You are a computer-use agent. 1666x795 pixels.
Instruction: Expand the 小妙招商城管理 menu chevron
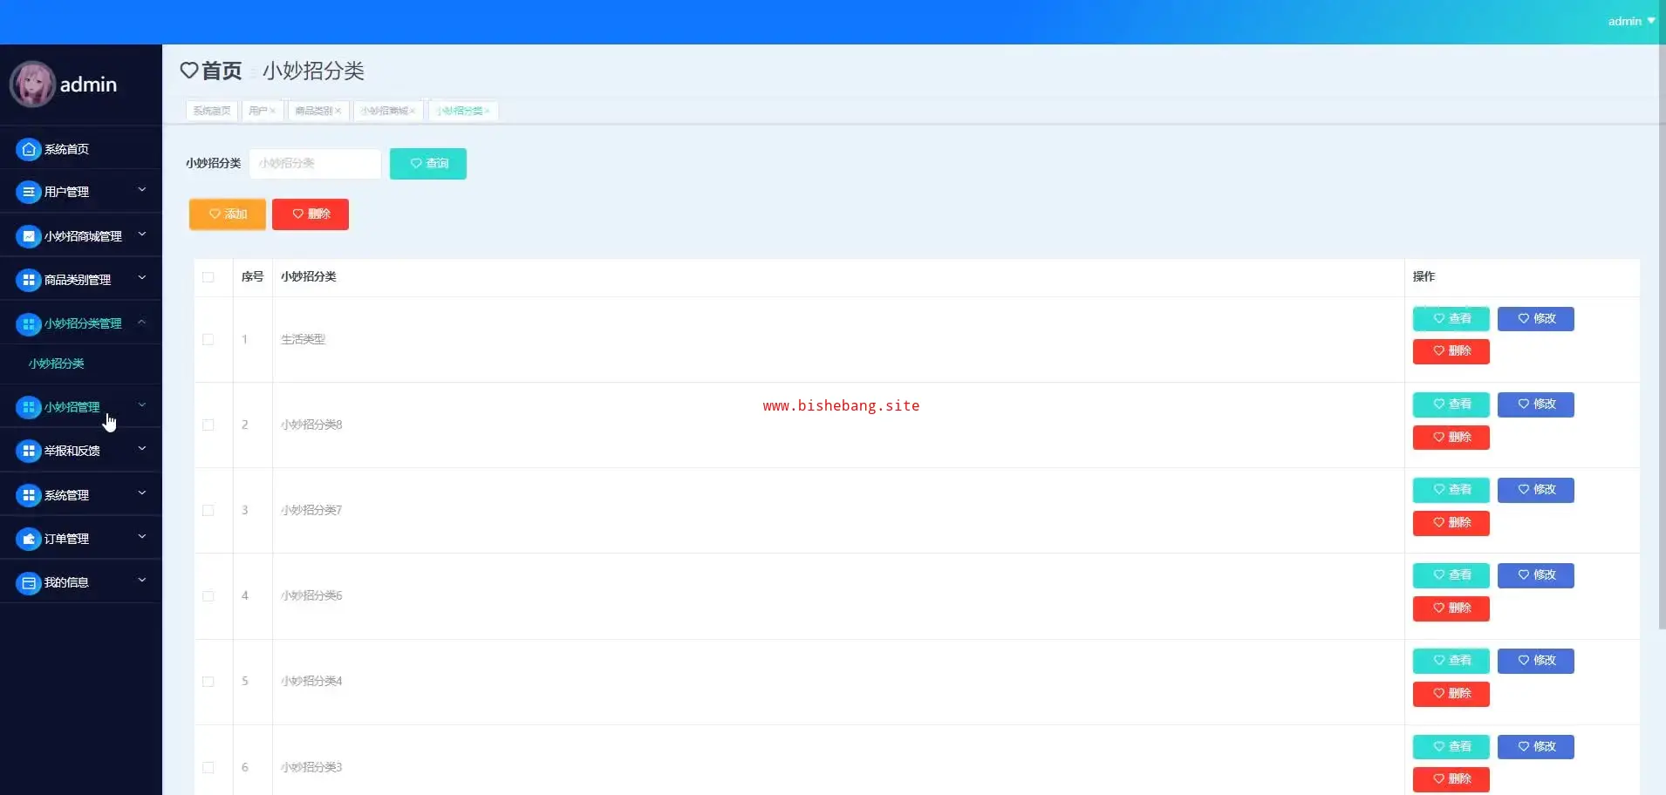142,234
